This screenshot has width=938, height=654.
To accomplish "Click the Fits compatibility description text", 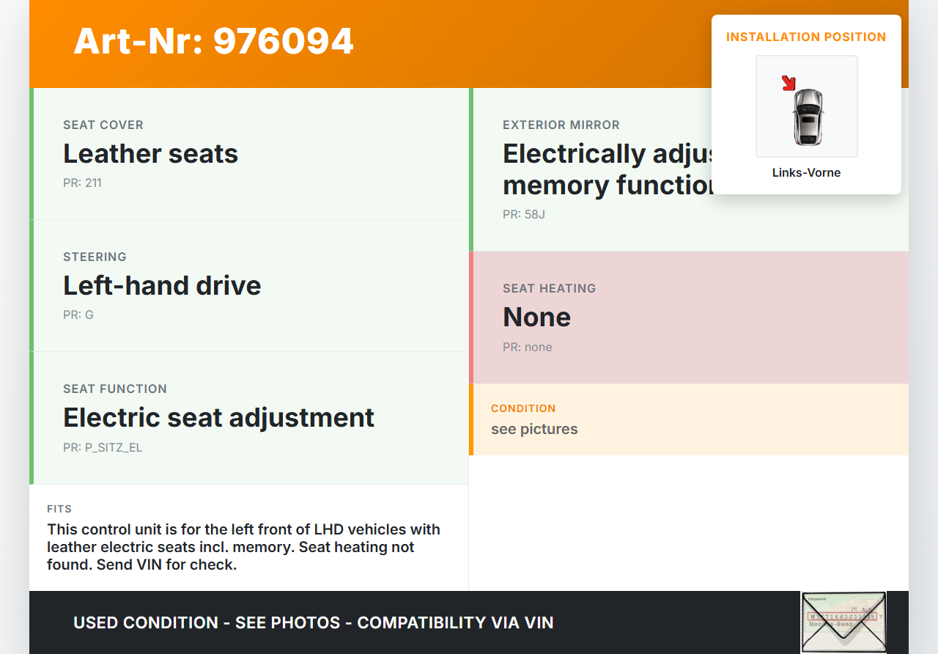I will click(x=243, y=547).
